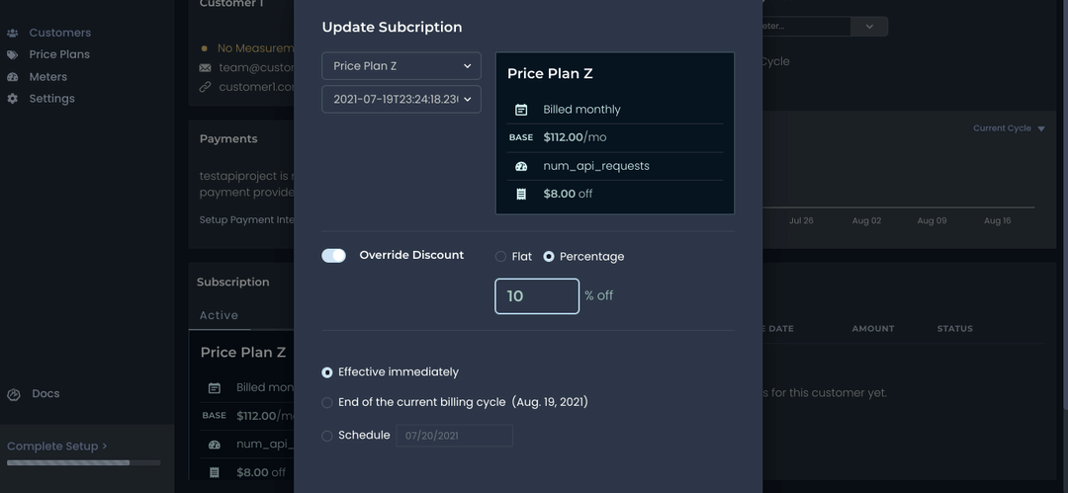Open the Price Plan Z dropdown
This screenshot has width=1068, height=493.
[401, 66]
